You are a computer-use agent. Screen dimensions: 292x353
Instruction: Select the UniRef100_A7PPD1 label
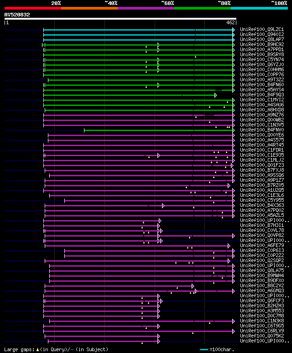tap(262, 49)
